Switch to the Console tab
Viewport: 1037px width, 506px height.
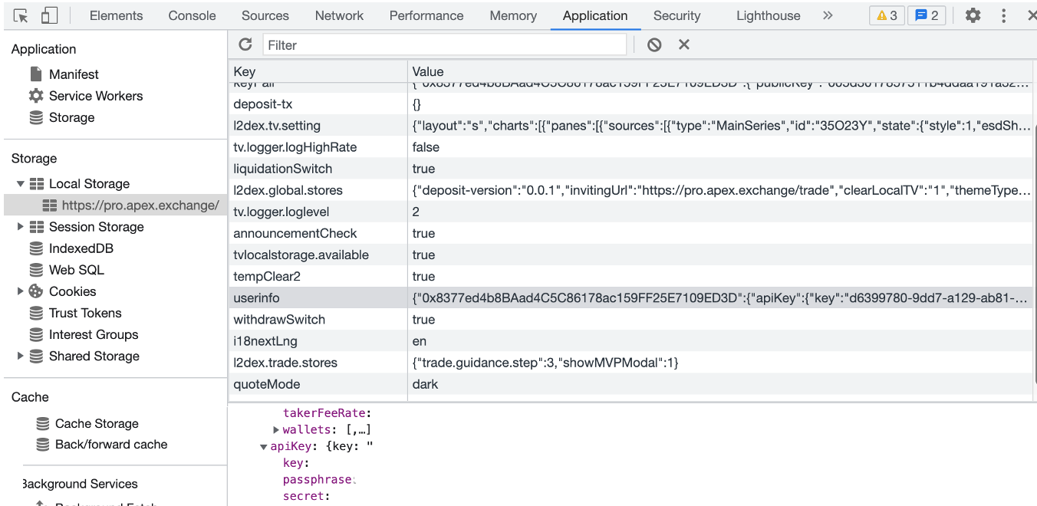(192, 15)
